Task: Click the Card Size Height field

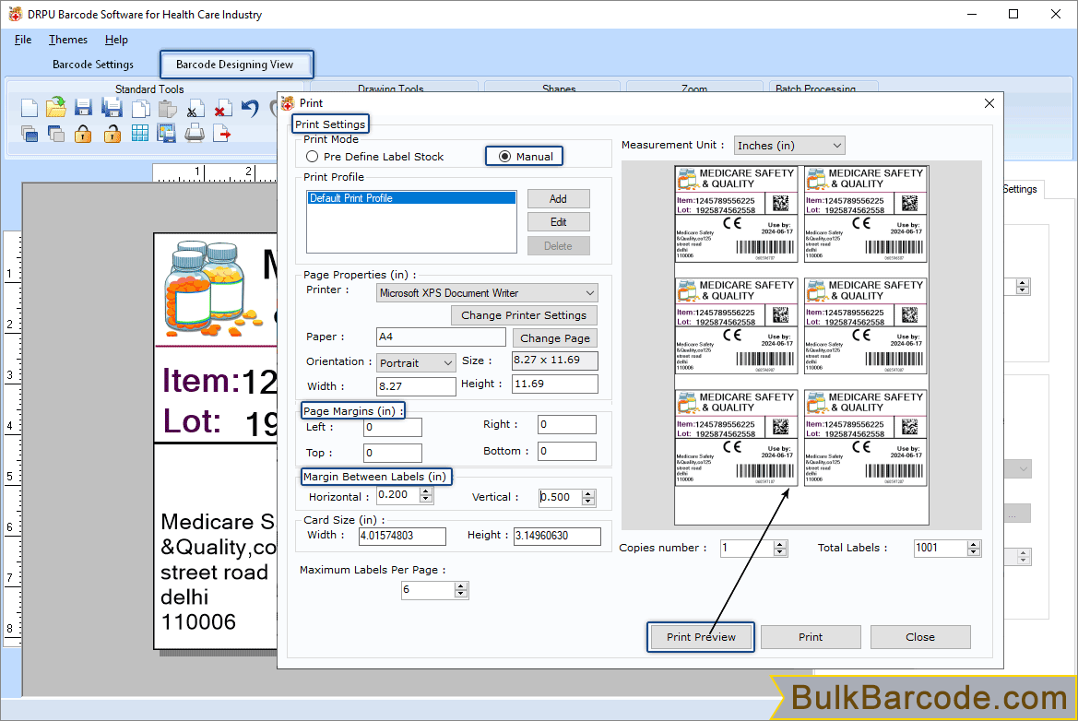Action: click(557, 536)
